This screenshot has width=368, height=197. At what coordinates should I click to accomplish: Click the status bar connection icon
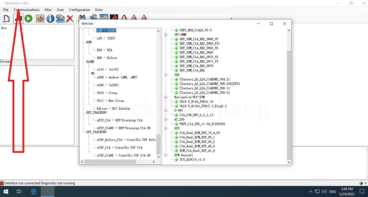pos(2,183)
